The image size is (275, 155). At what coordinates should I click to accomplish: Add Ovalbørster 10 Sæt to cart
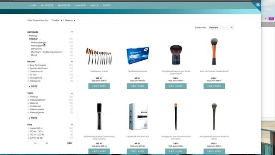point(99,86)
